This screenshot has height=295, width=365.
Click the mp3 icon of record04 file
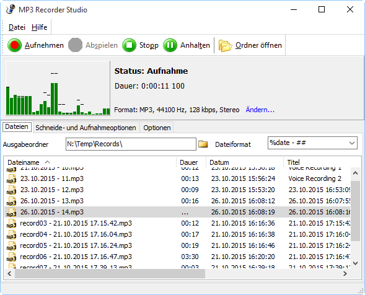tap(11, 235)
